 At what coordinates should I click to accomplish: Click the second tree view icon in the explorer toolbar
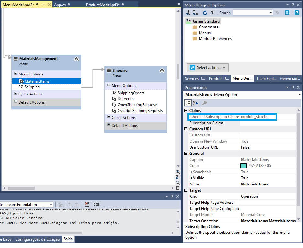tap(195, 13)
